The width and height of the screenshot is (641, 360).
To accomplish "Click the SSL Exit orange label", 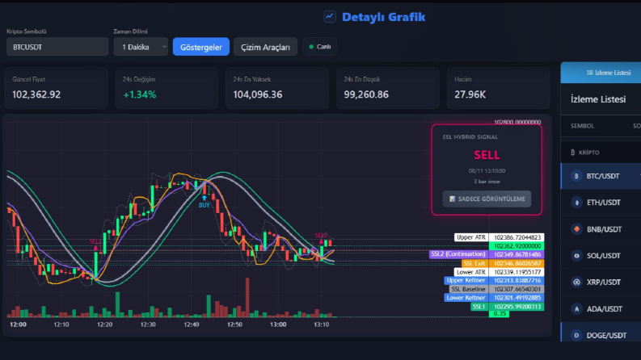I will coord(474,263).
